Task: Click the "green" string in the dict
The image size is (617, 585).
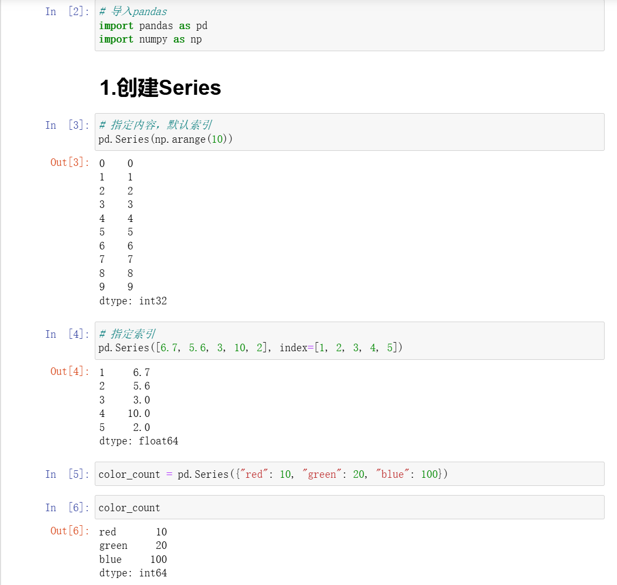Action: 322,474
